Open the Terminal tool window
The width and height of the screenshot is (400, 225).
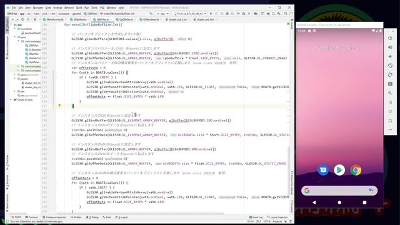click(32, 217)
